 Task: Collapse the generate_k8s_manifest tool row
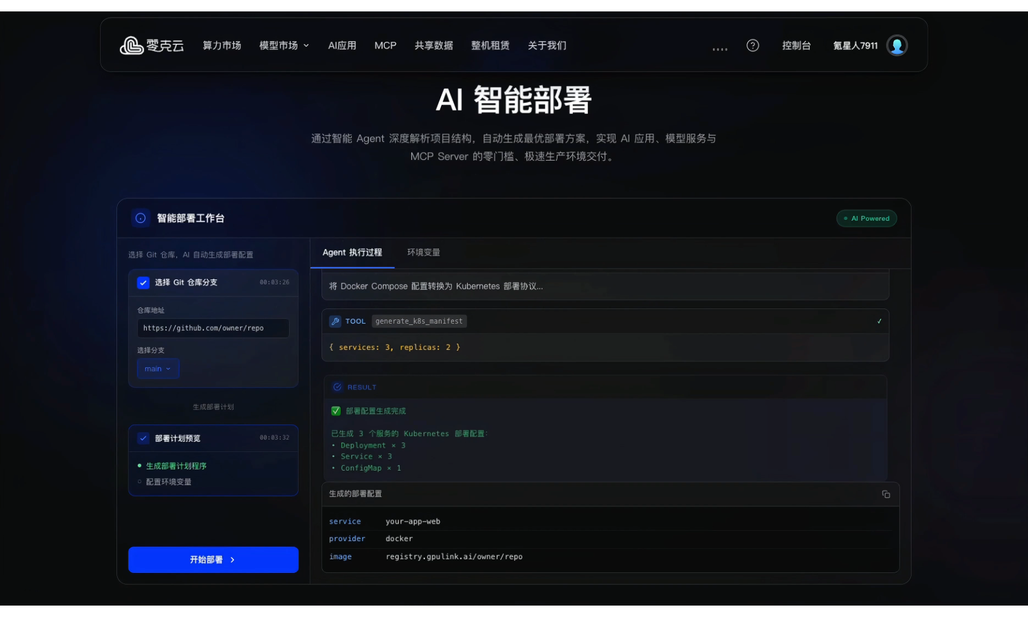pyautogui.click(x=879, y=321)
